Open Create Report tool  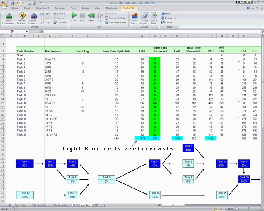(145, 19)
